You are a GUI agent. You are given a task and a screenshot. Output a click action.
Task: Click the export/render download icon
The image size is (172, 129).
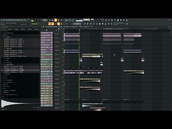click(127, 20)
